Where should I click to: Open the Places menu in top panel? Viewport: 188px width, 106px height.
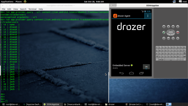(x=19, y=2)
